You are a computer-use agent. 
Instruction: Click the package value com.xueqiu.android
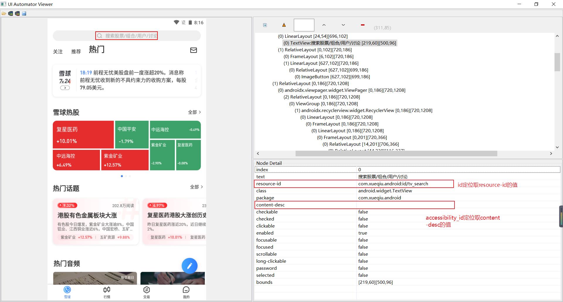click(x=379, y=198)
